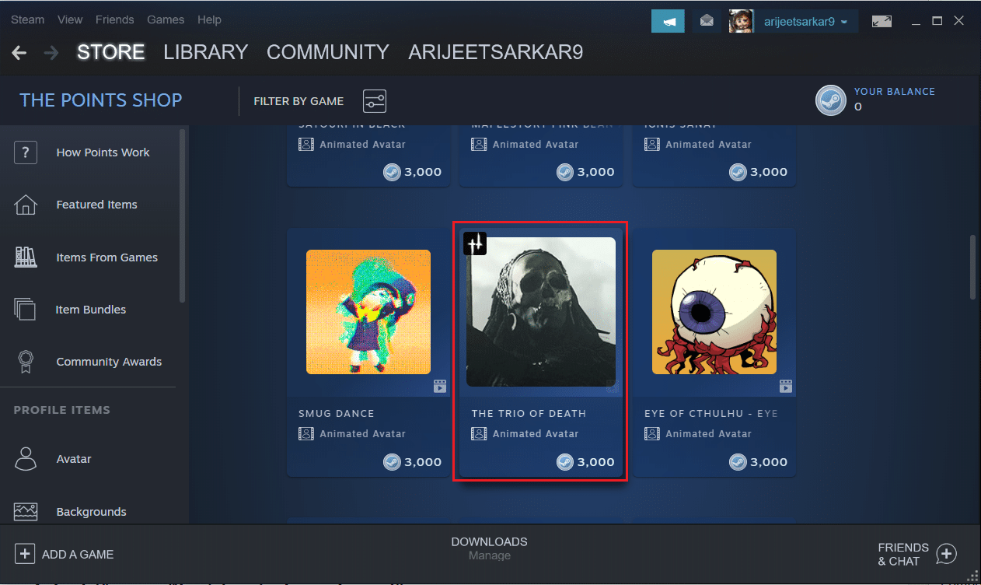Click the points coin on Eye of Cthulhu price

click(x=738, y=462)
